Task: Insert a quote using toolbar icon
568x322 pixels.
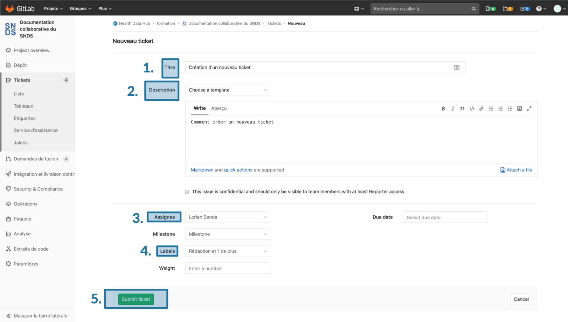Action: point(462,108)
